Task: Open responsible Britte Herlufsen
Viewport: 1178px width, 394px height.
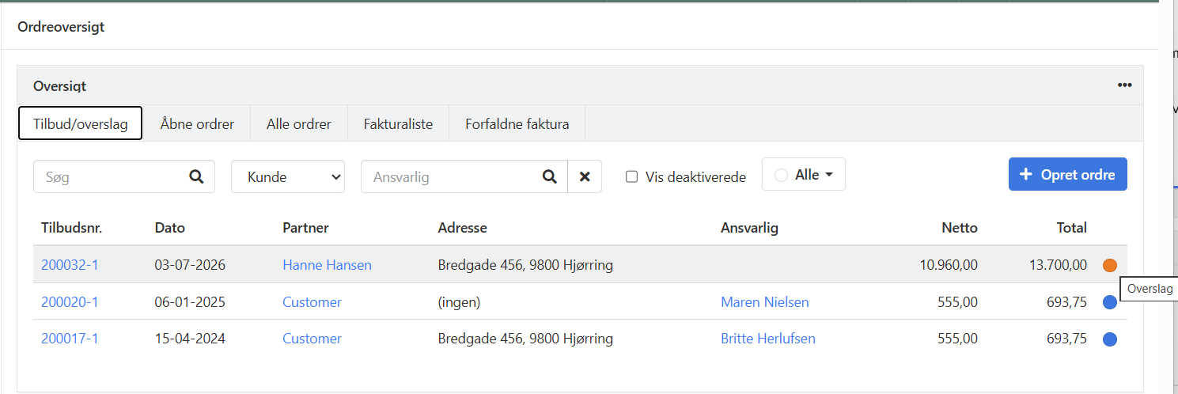Action: pos(768,339)
